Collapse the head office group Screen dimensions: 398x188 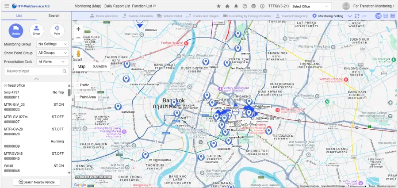6,86
